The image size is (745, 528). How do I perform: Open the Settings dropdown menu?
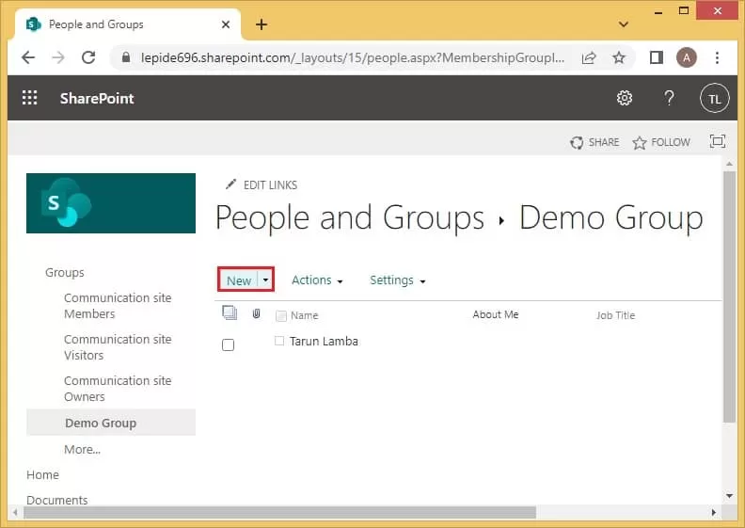click(x=397, y=280)
